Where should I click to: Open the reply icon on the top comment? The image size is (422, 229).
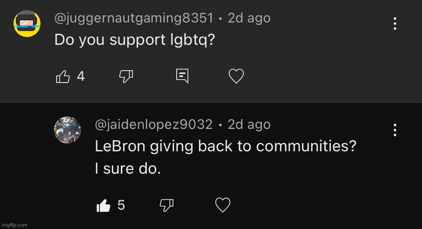click(x=182, y=76)
